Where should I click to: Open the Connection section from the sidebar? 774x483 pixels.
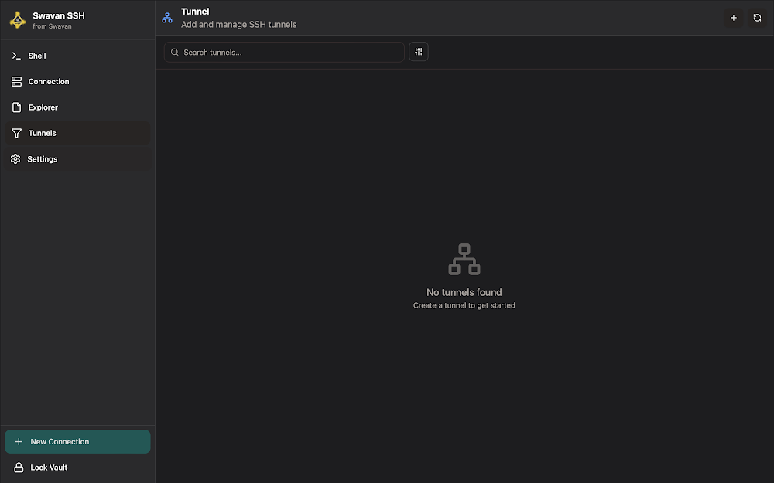coord(15,81)
